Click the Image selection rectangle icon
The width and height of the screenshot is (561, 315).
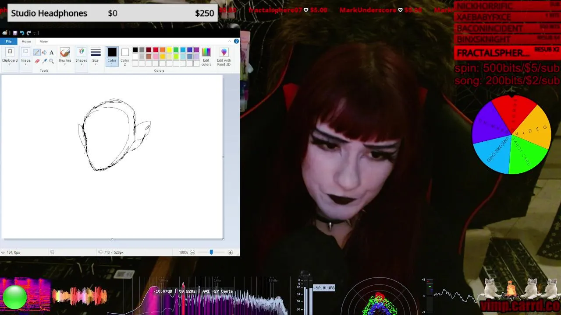click(25, 52)
